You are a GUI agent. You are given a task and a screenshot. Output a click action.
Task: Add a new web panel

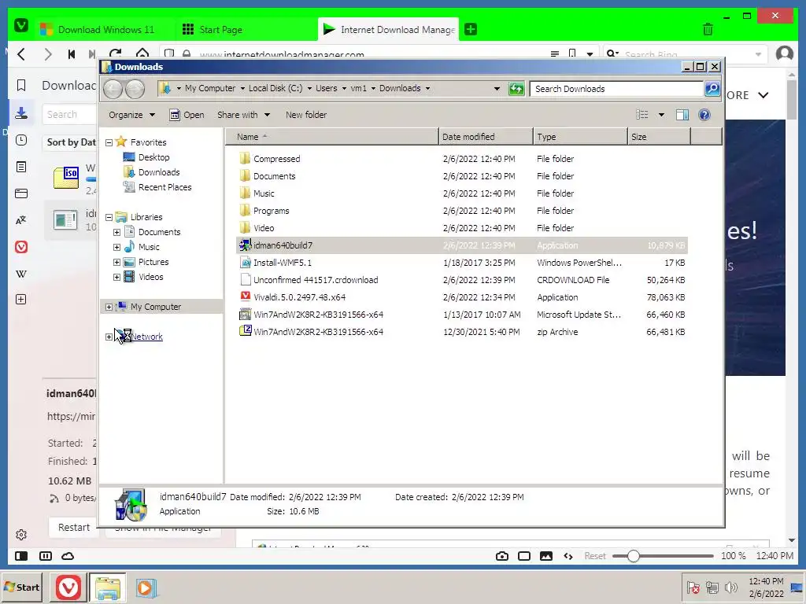tap(21, 300)
